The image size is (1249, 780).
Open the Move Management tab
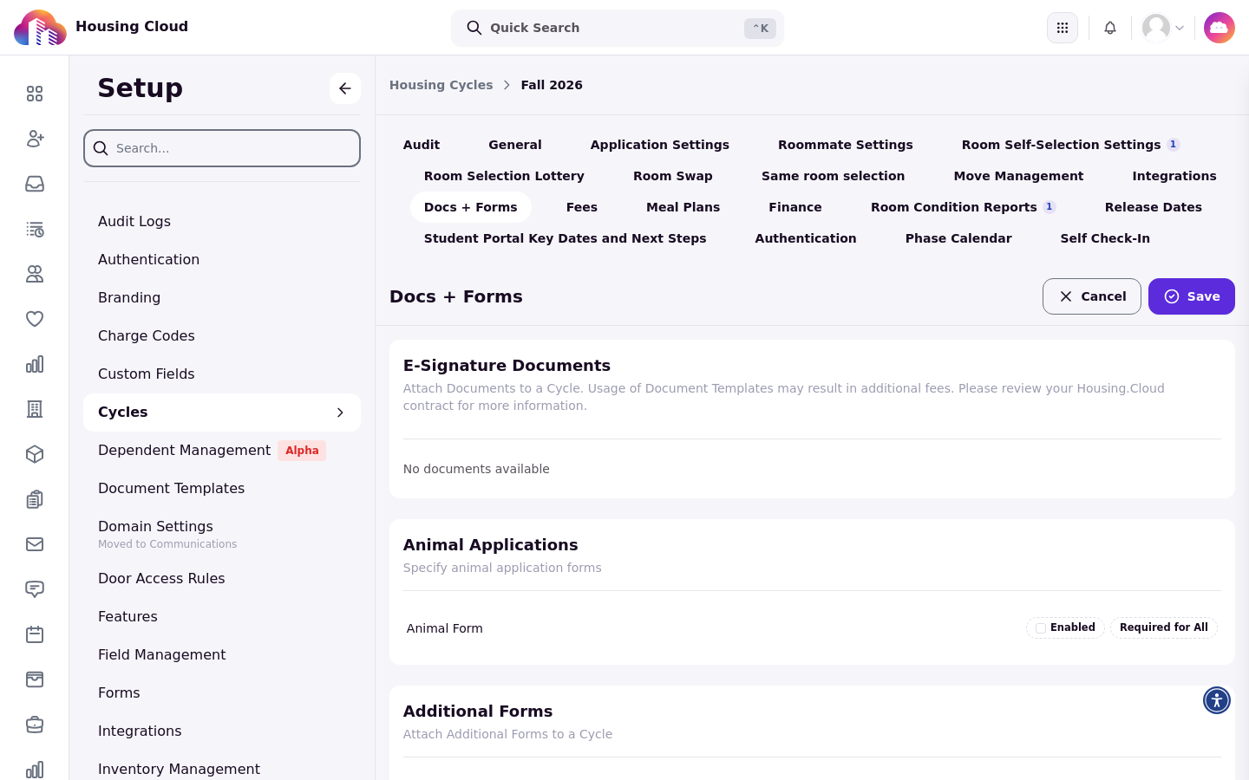1018,176
